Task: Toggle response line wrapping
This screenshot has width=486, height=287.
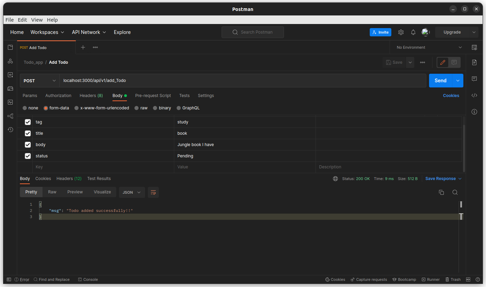Action: 153,192
